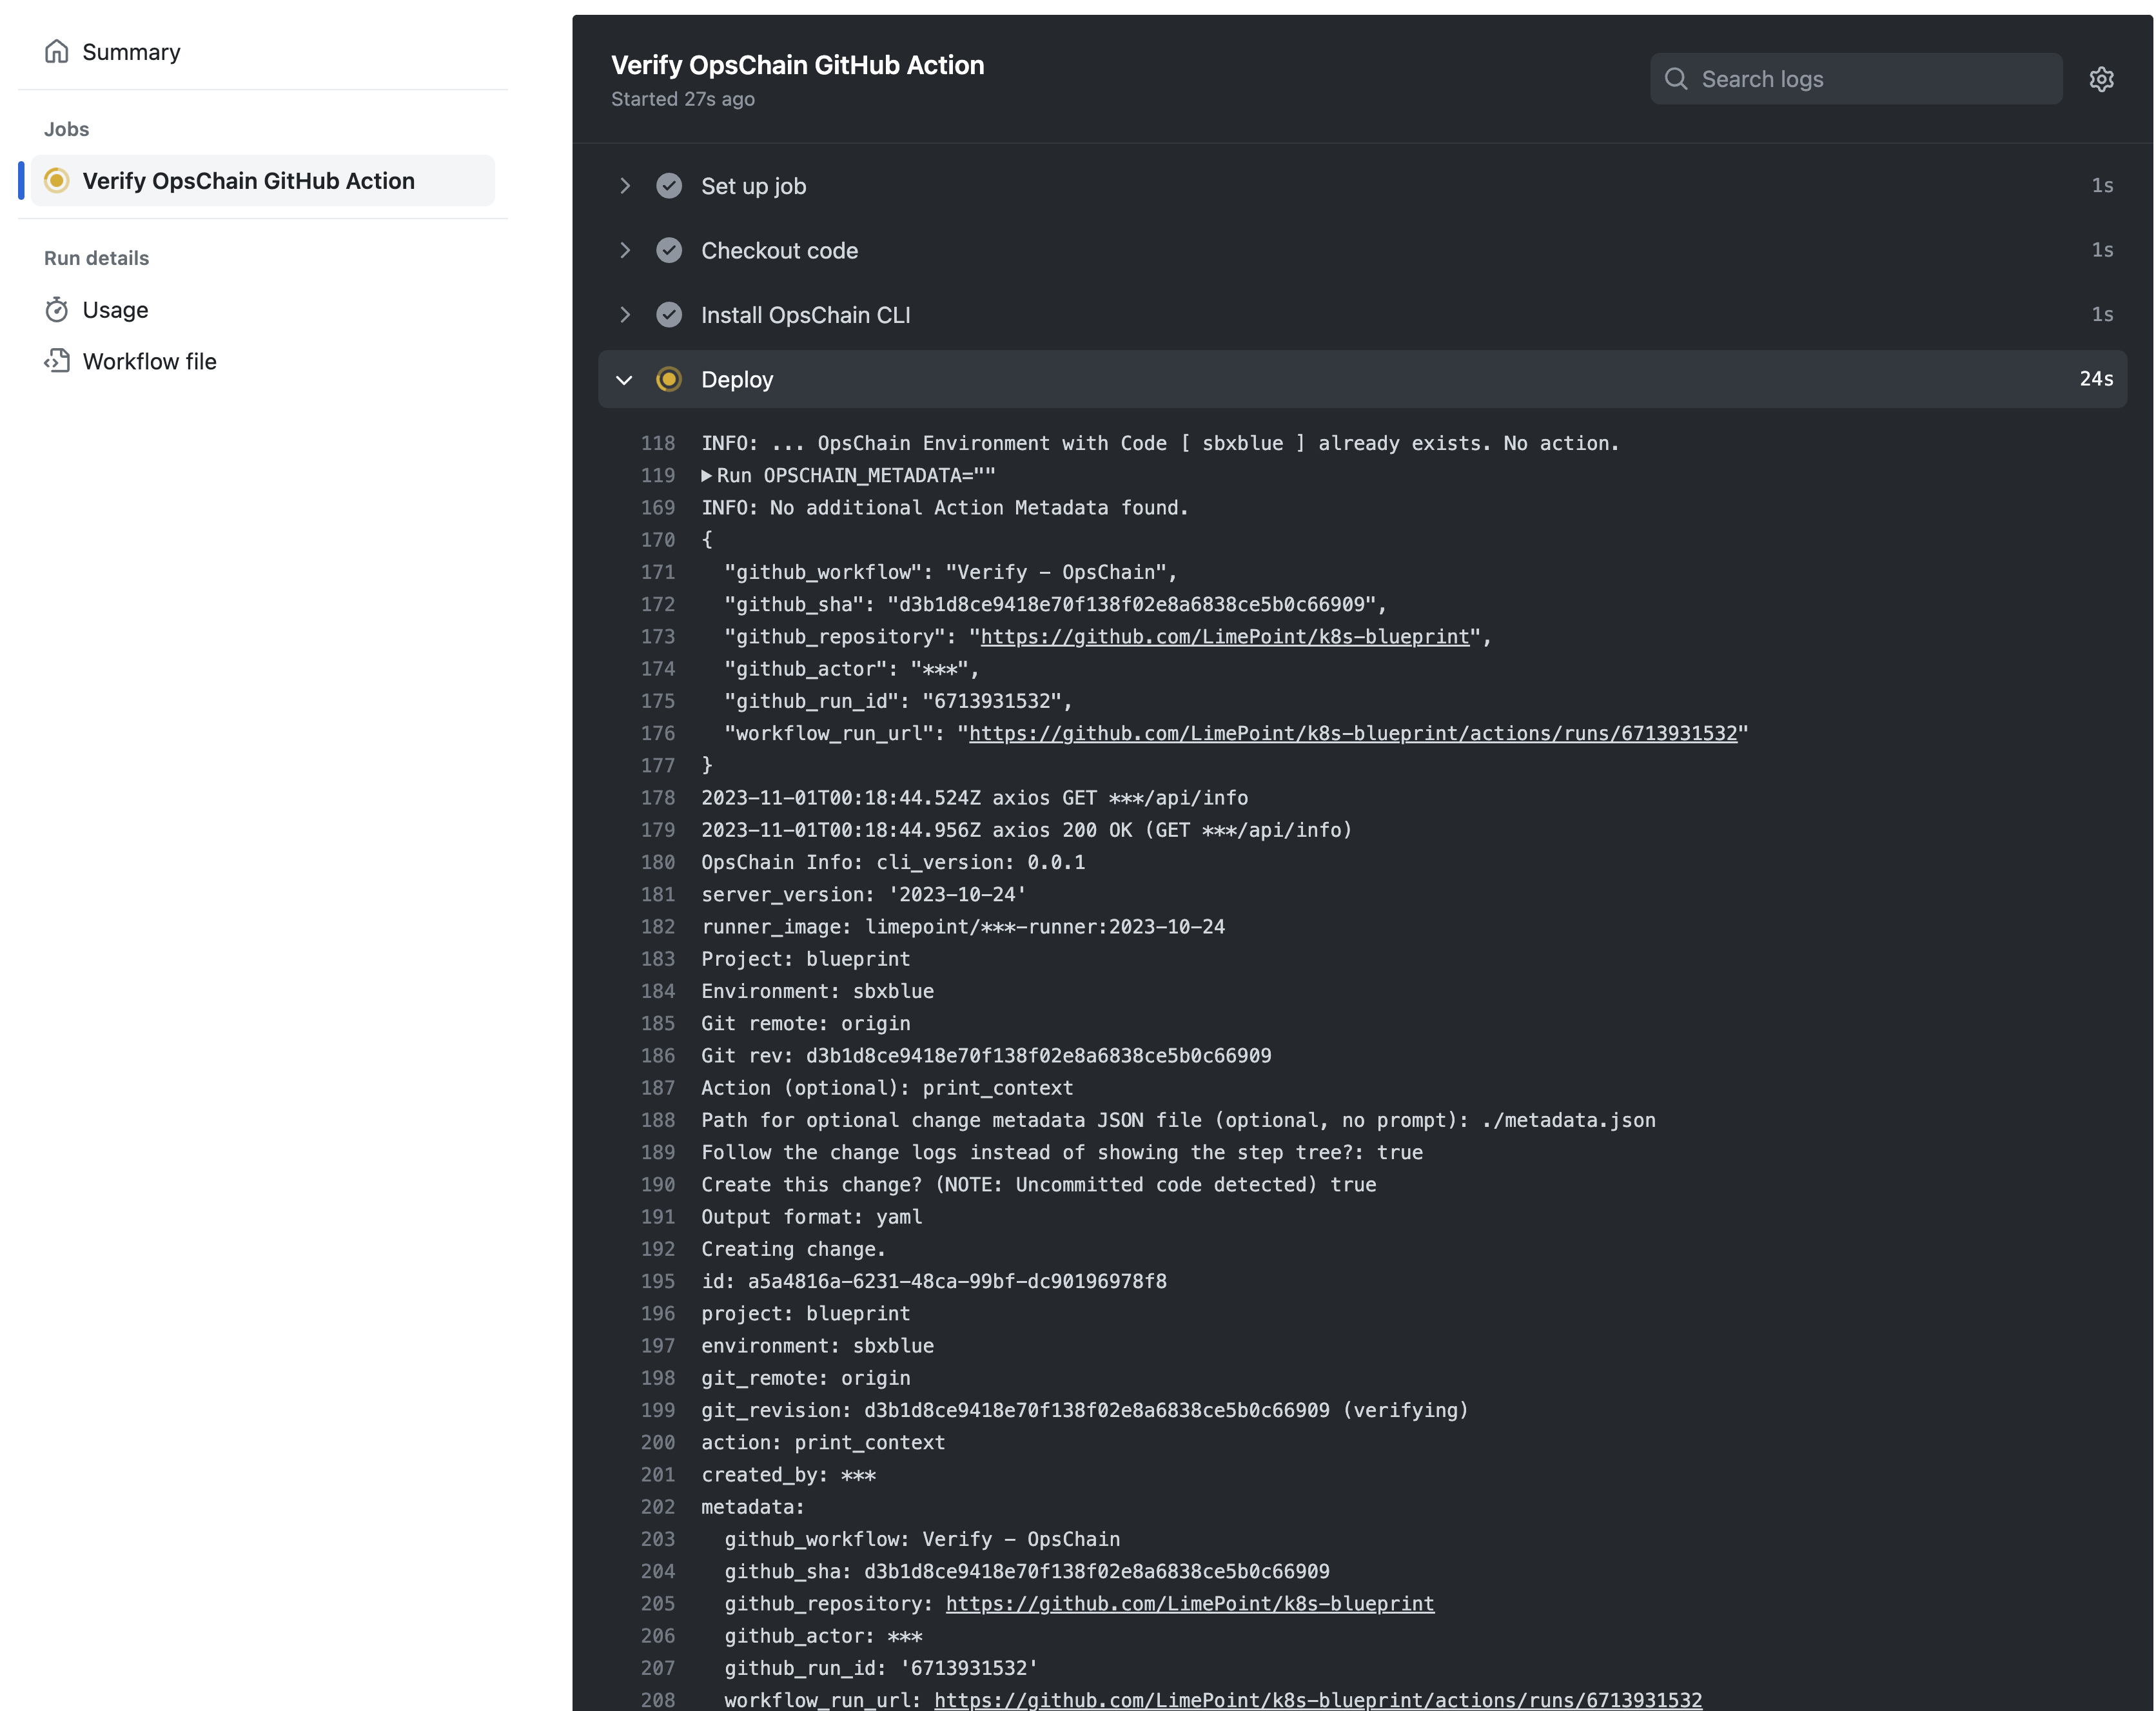Click the Workflow file icon
This screenshot has height=1711, width=2156.
57,361
